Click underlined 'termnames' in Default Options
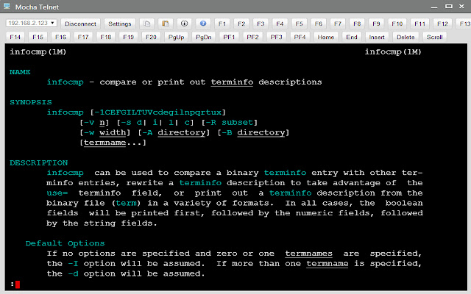The width and height of the screenshot is (471, 294). click(309, 254)
